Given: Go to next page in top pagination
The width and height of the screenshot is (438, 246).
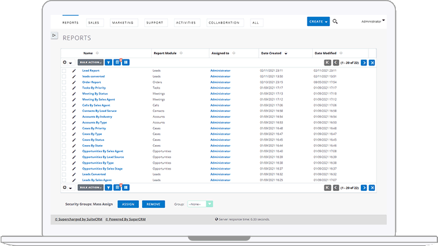Looking at the screenshot, I should [x=363, y=63].
